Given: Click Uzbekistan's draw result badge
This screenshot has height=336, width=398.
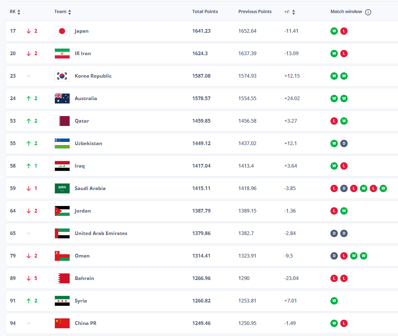Looking at the screenshot, I should pyautogui.click(x=344, y=143).
